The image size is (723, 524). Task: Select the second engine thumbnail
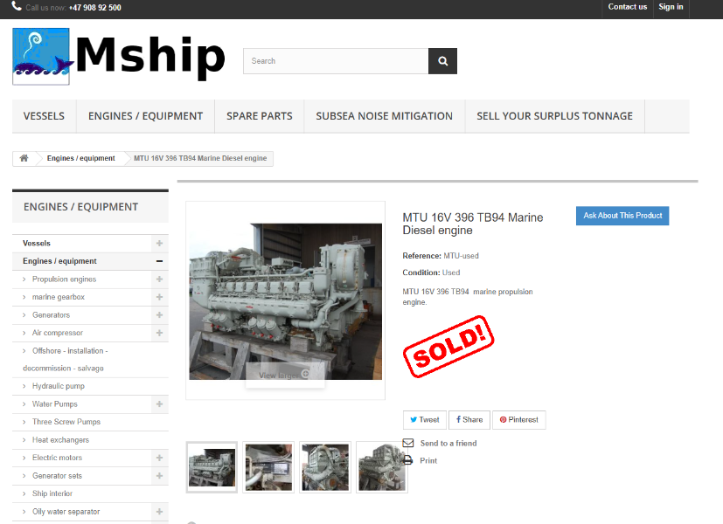268,467
